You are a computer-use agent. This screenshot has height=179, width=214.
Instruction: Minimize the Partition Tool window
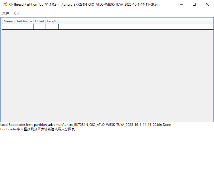click(x=181, y=4)
